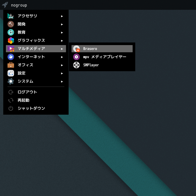Click the アクセサリ category icon

pyautogui.click(x=11, y=16)
